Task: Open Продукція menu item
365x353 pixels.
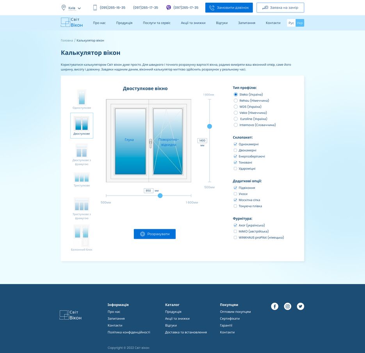Action: (124, 23)
